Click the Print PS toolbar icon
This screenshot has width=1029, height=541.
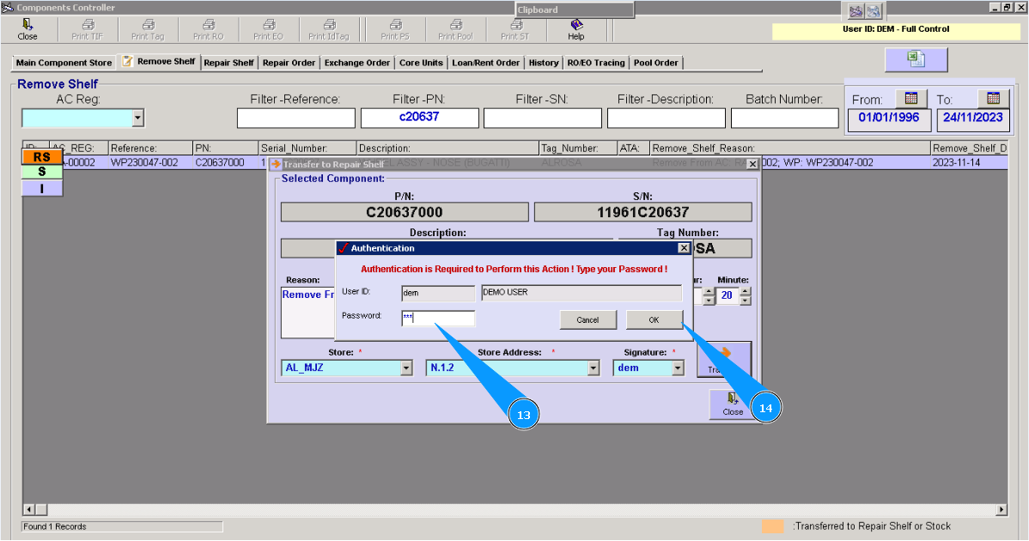click(x=395, y=29)
